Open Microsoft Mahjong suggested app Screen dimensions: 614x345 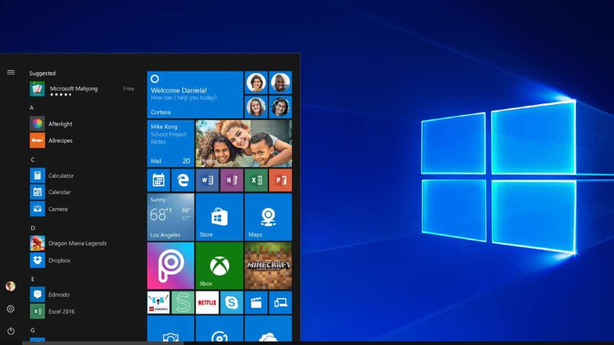click(74, 89)
